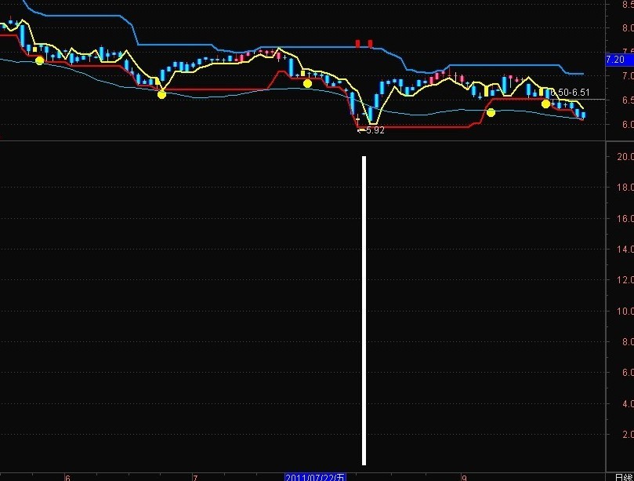The image size is (634, 481).
Task: Click the month 6 label on the time axis
Action: pyautogui.click(x=67, y=478)
